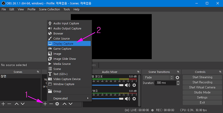Select Group from the source menu
The image size is (223, 113).
pos(69,91)
